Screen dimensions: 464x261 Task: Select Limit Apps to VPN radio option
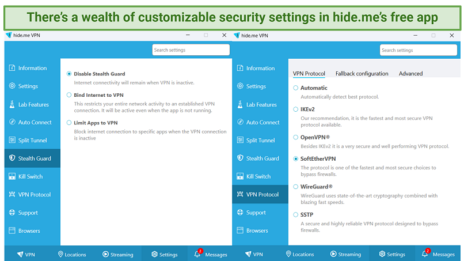pyautogui.click(x=69, y=123)
